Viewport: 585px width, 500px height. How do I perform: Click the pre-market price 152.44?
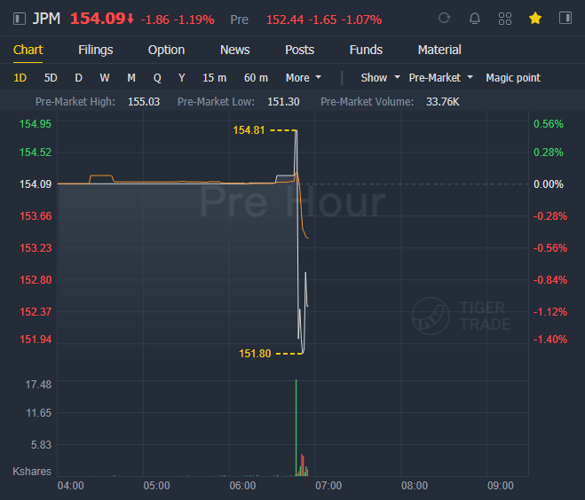click(x=285, y=20)
